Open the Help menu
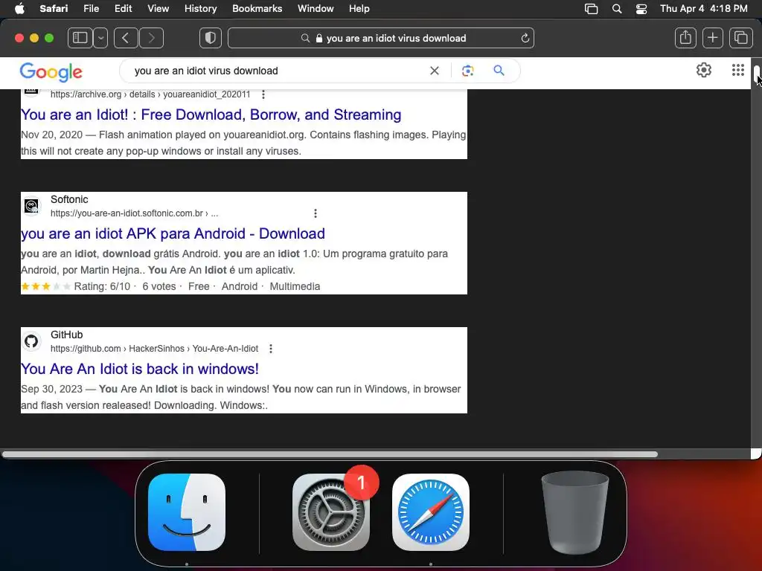Screen dimensions: 762x571 click(359, 9)
